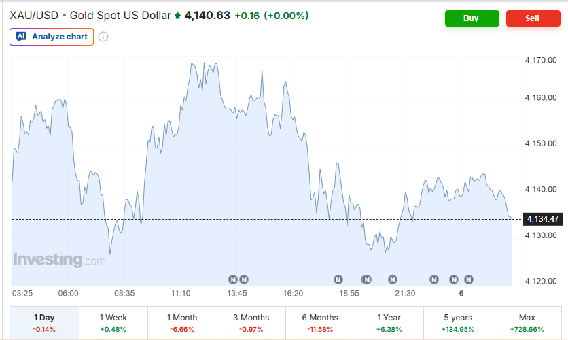Switch to the 1 Week timeframe

(x=113, y=322)
